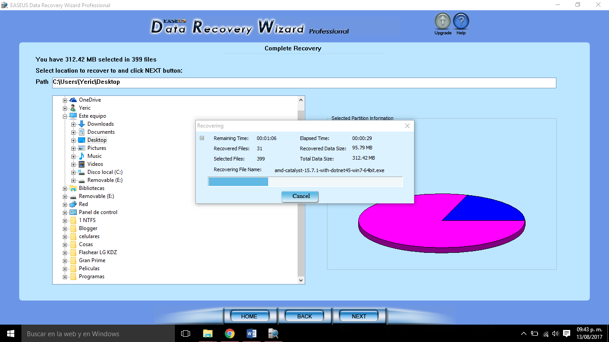The height and width of the screenshot is (342, 609).
Task: Expand the Blogger folder node
Action: 65,228
